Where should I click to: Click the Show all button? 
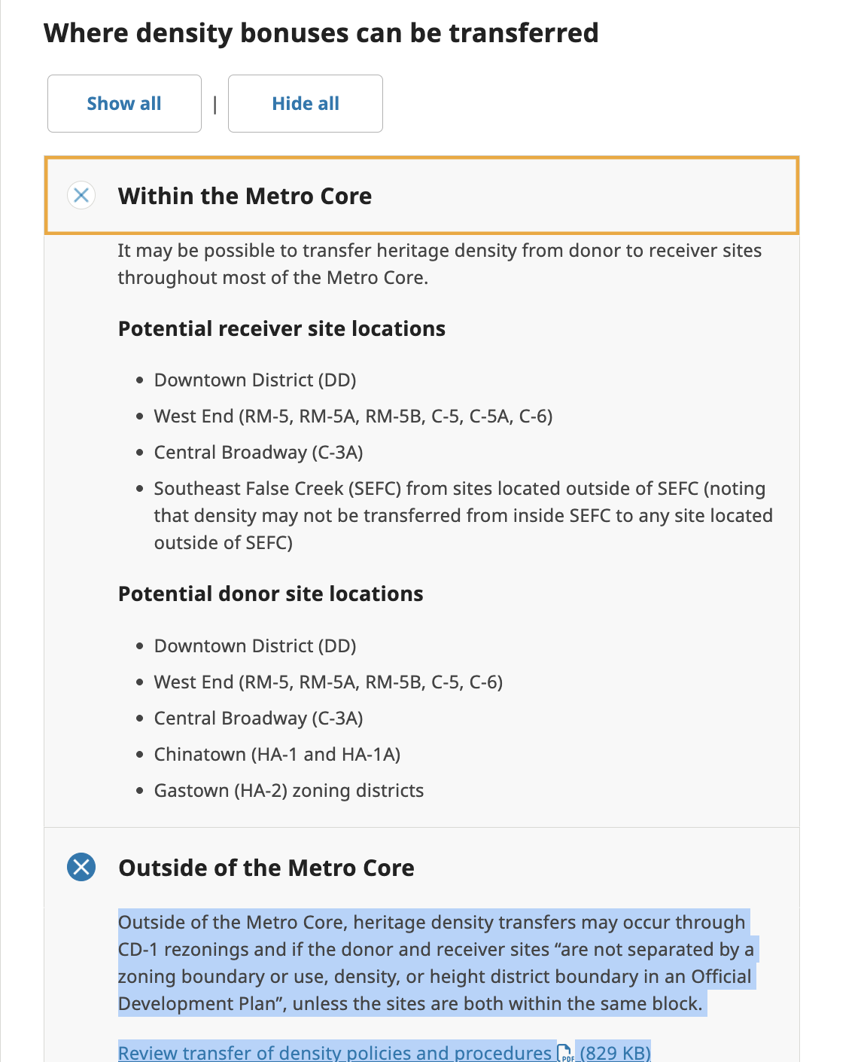click(x=124, y=104)
